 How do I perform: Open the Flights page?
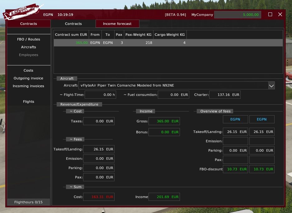click(x=28, y=102)
